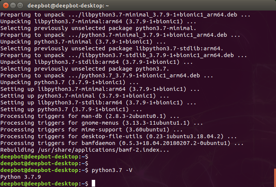The image size is (276, 187).
Task: Click the 'Processing triggers for man-db' line
Action: coord(90,116)
